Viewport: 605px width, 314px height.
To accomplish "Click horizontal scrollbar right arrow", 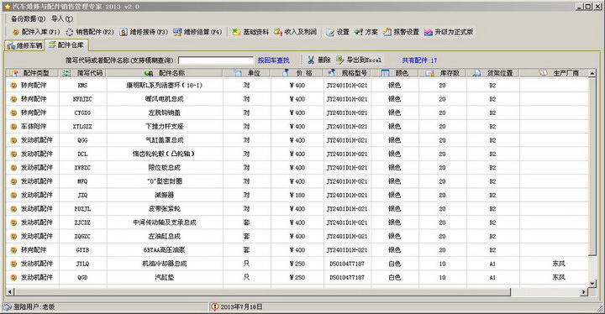I will [584, 292].
